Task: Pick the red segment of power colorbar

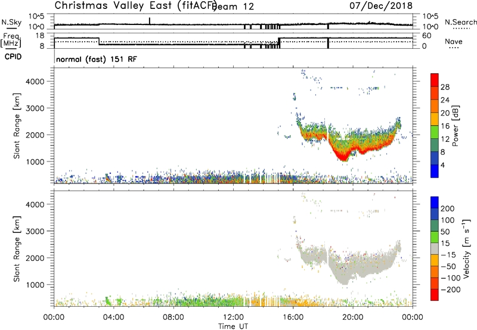Action: pos(435,80)
